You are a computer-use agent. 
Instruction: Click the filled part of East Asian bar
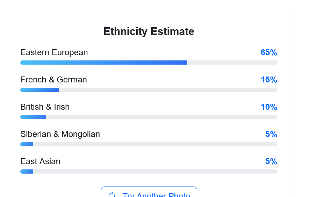(27, 172)
